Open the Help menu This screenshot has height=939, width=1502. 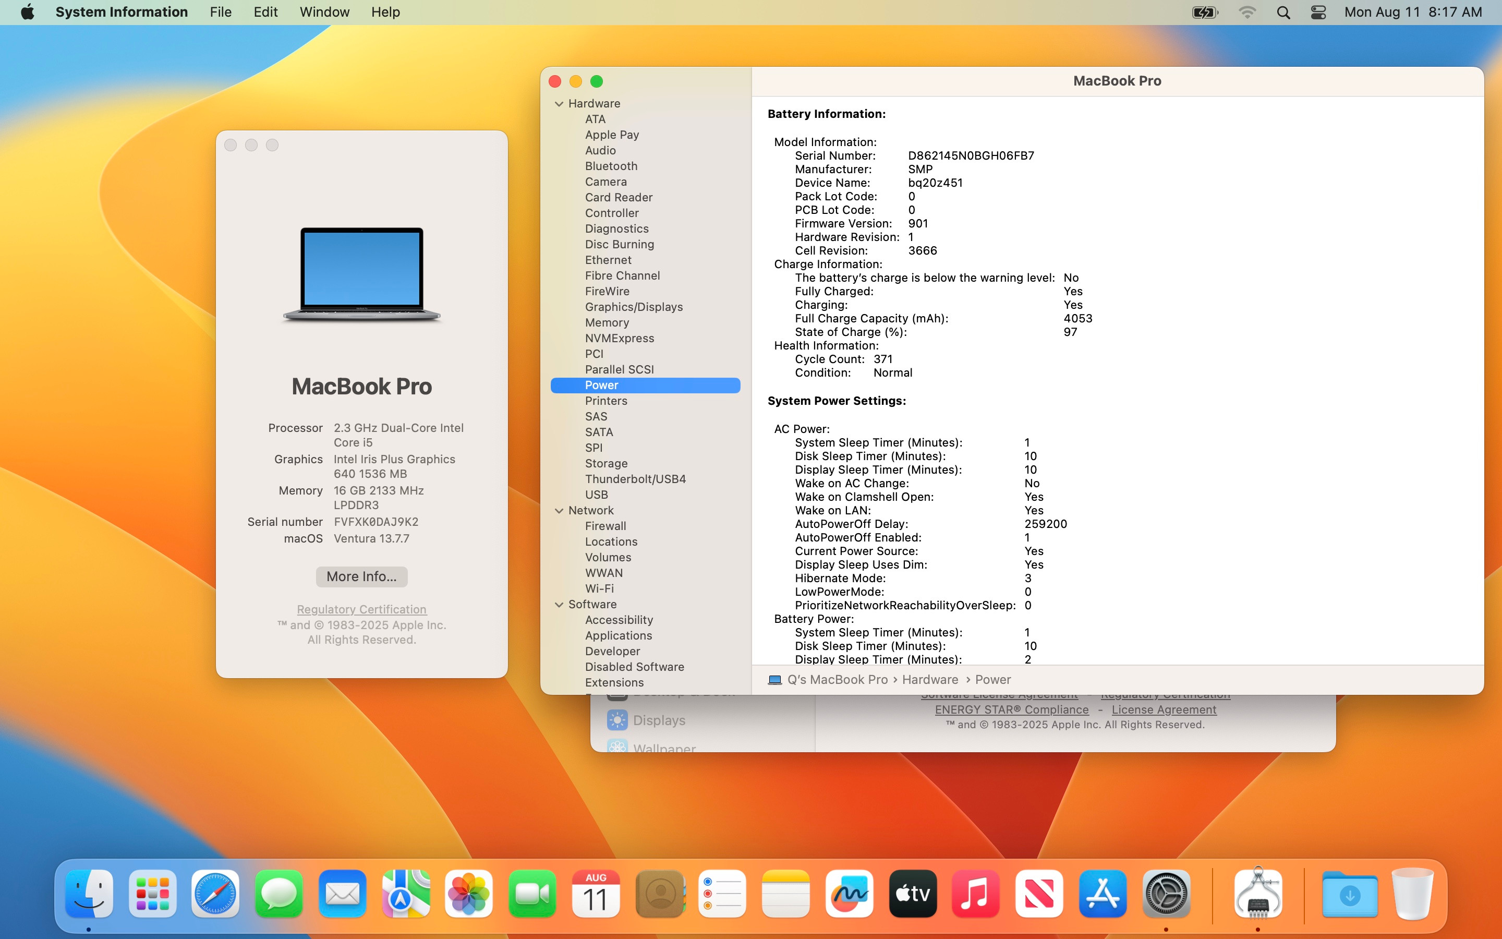pos(385,12)
